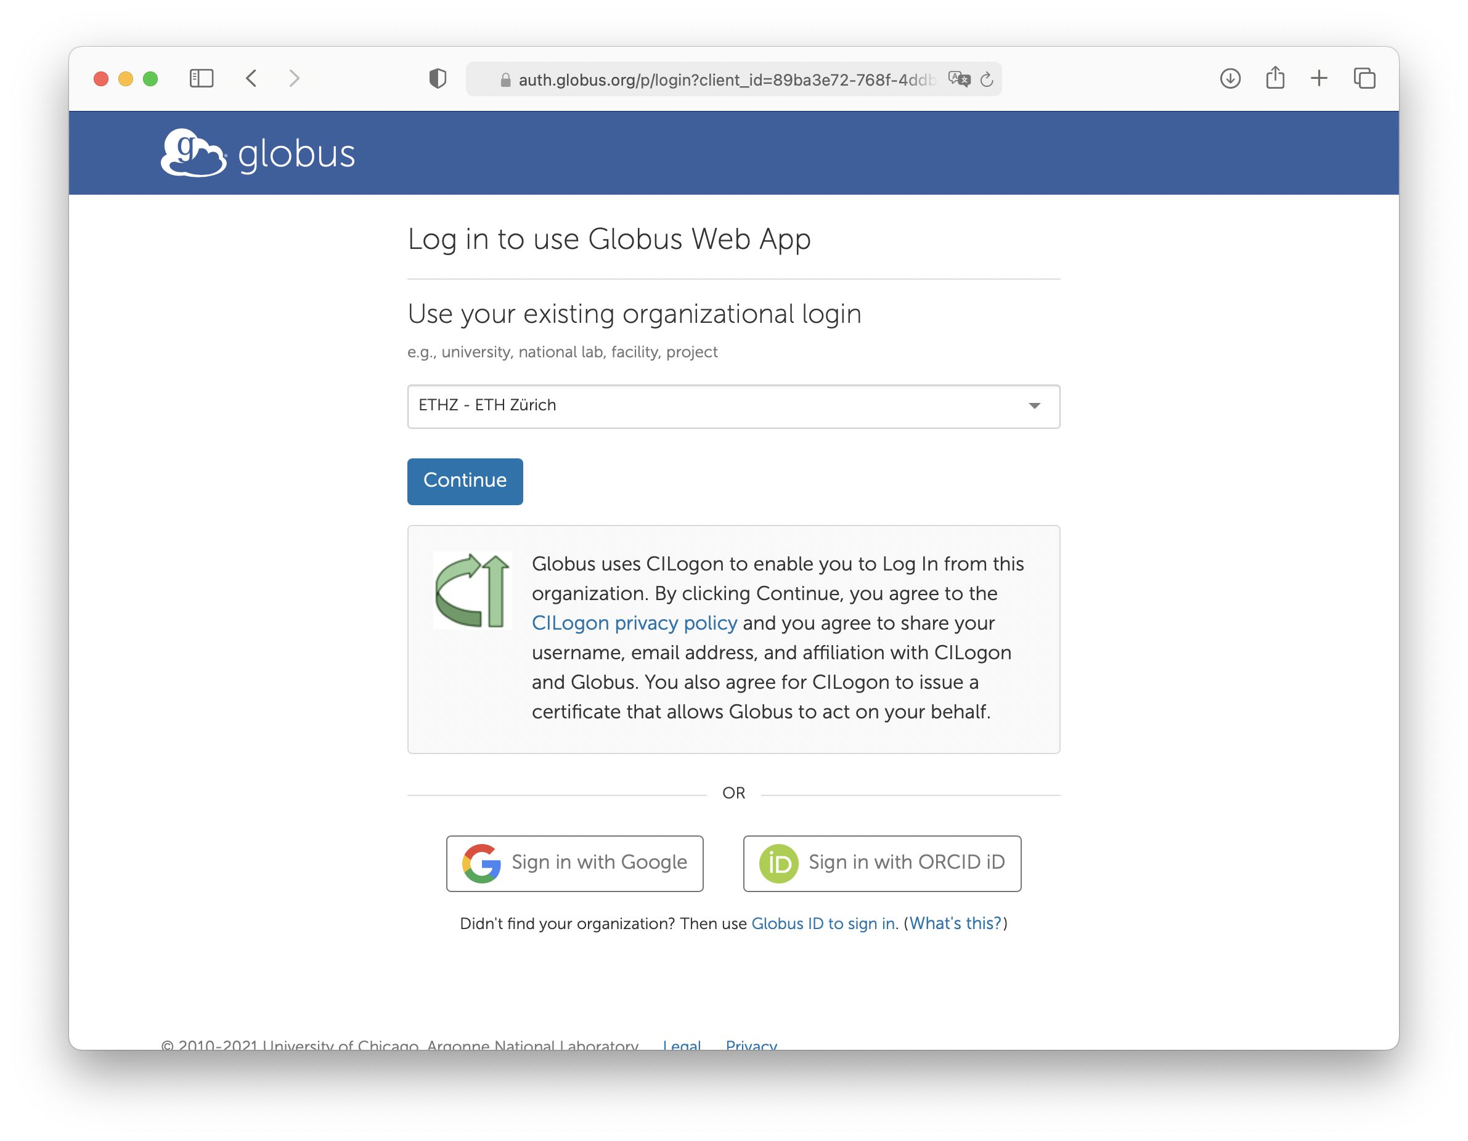Click the Continue button
This screenshot has height=1141, width=1468.
coord(465,481)
